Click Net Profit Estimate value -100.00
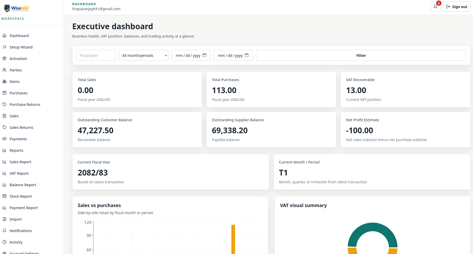Viewport: 473px width, 254px height. [x=360, y=130]
